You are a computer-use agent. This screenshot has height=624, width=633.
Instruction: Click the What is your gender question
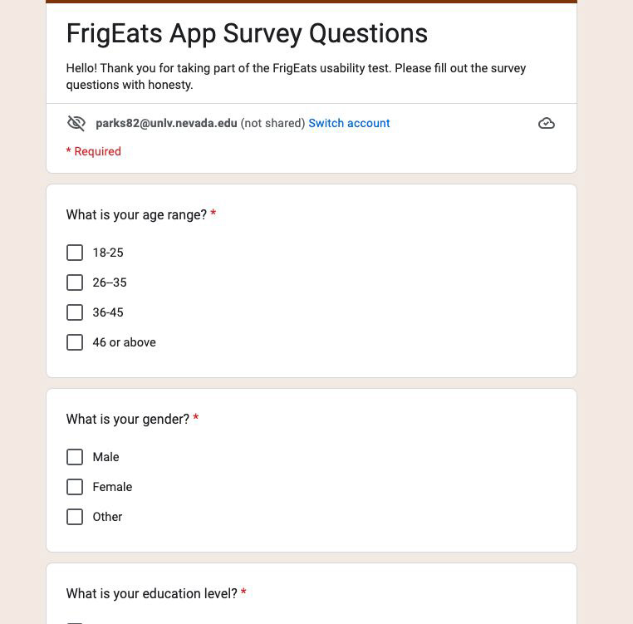(128, 419)
